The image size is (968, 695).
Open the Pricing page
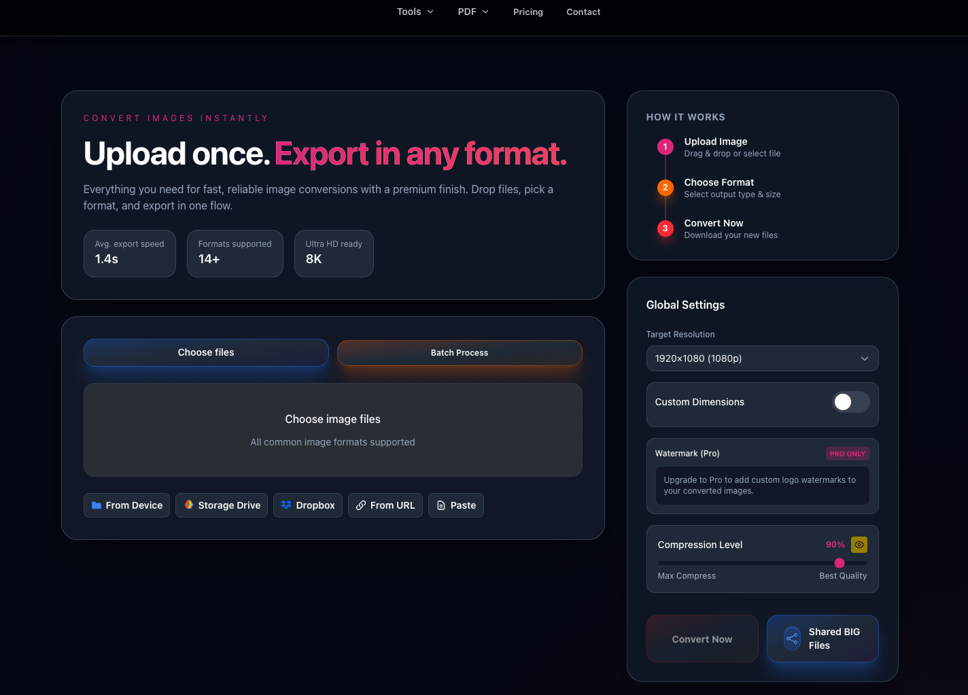click(x=528, y=12)
